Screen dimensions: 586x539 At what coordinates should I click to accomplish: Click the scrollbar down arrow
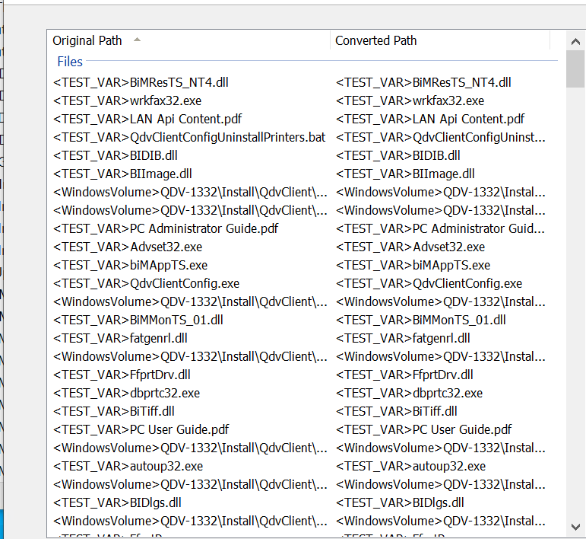pyautogui.click(x=576, y=526)
